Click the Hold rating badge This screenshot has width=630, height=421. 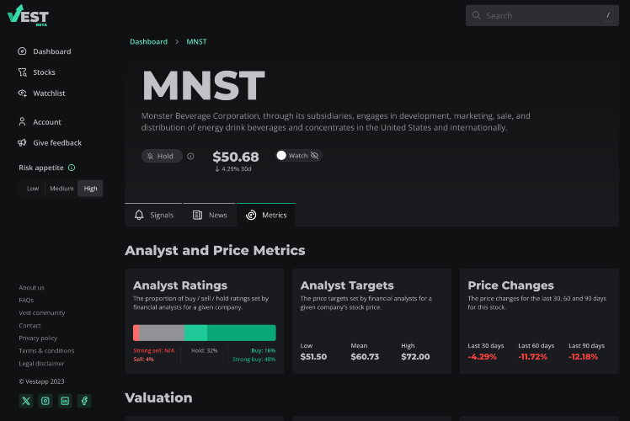tap(162, 156)
